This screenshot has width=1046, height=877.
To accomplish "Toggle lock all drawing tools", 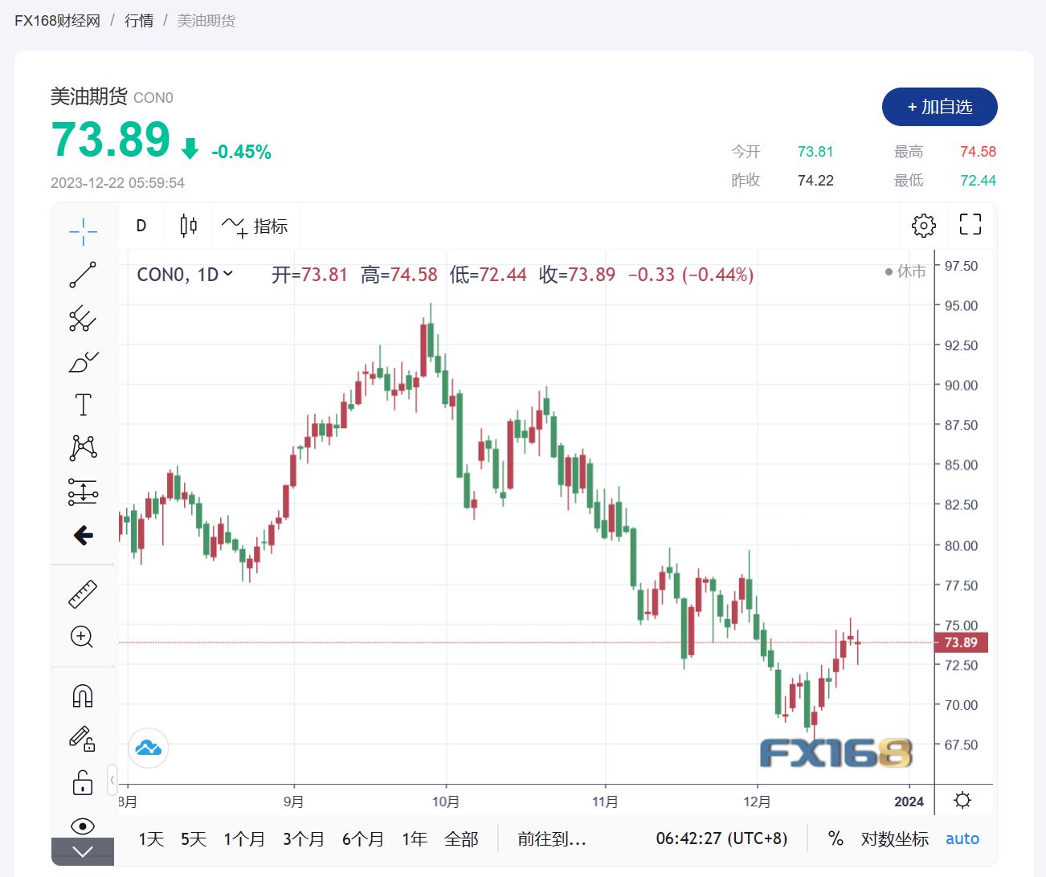I will 83,782.
